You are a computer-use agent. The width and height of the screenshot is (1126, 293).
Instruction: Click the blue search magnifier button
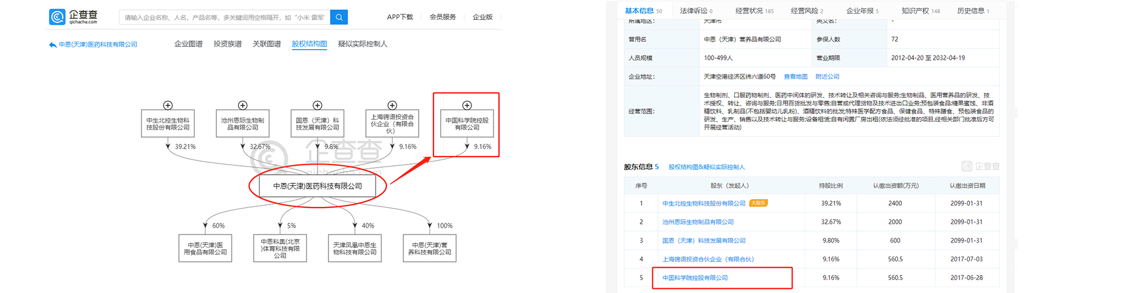[x=339, y=18]
